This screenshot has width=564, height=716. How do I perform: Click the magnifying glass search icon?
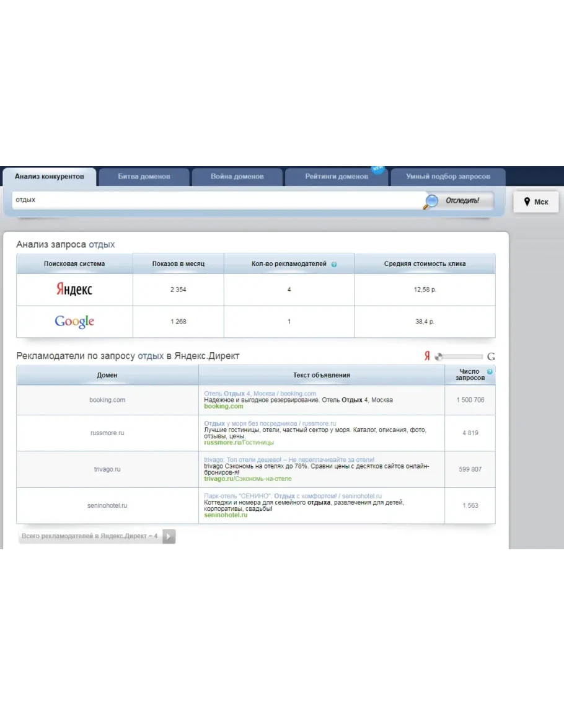pyautogui.click(x=431, y=201)
